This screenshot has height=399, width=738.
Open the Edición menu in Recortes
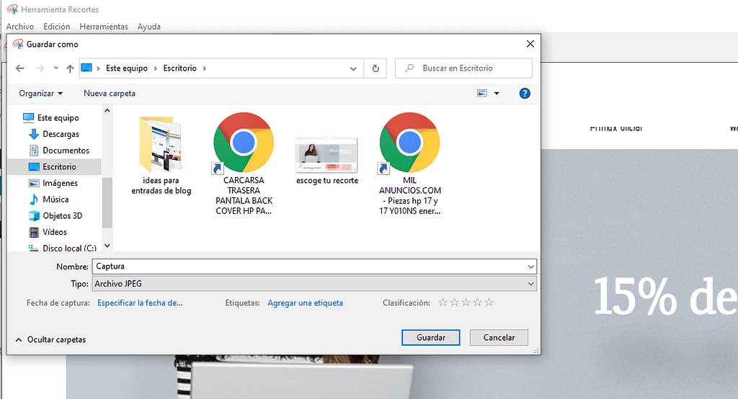(x=56, y=27)
